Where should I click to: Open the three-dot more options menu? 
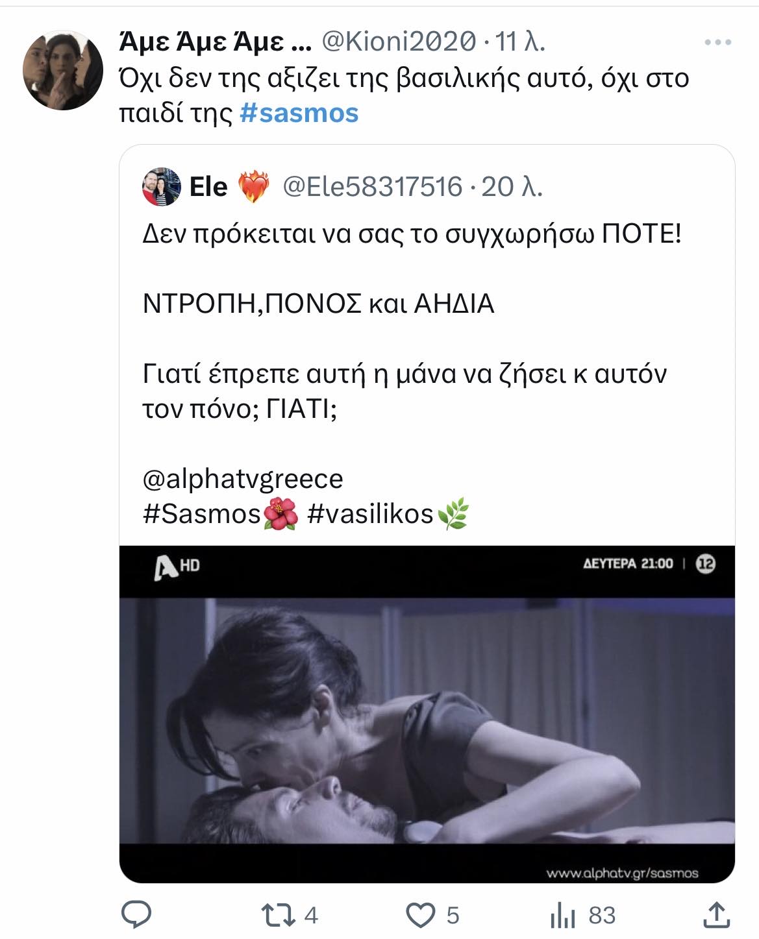[x=717, y=43]
